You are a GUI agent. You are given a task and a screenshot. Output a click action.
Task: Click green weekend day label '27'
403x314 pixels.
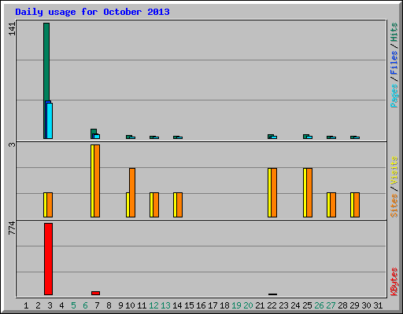coord(331,305)
